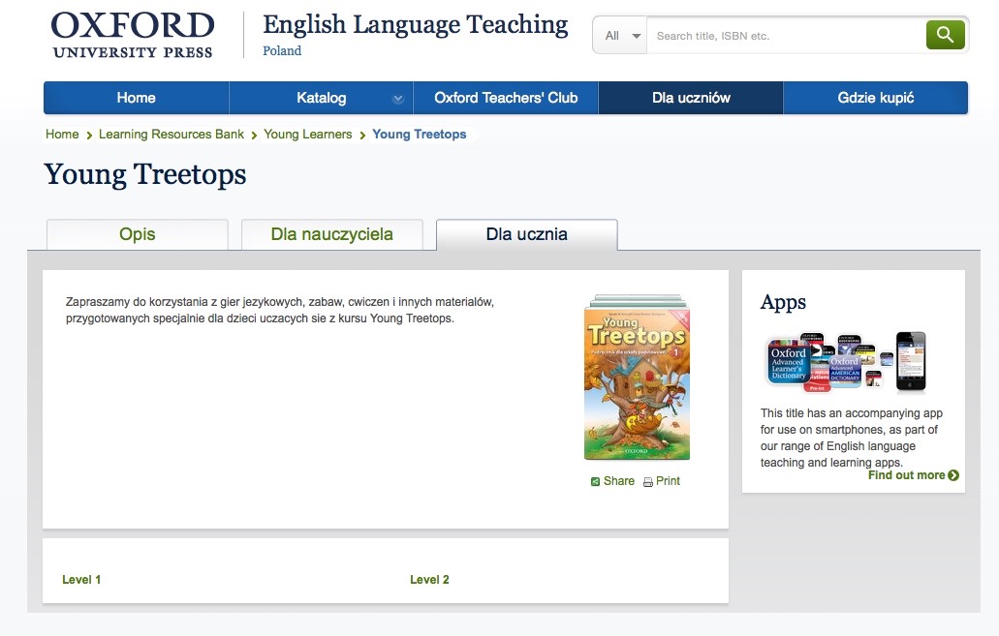Click the search title, ISBN input field

[x=785, y=36]
